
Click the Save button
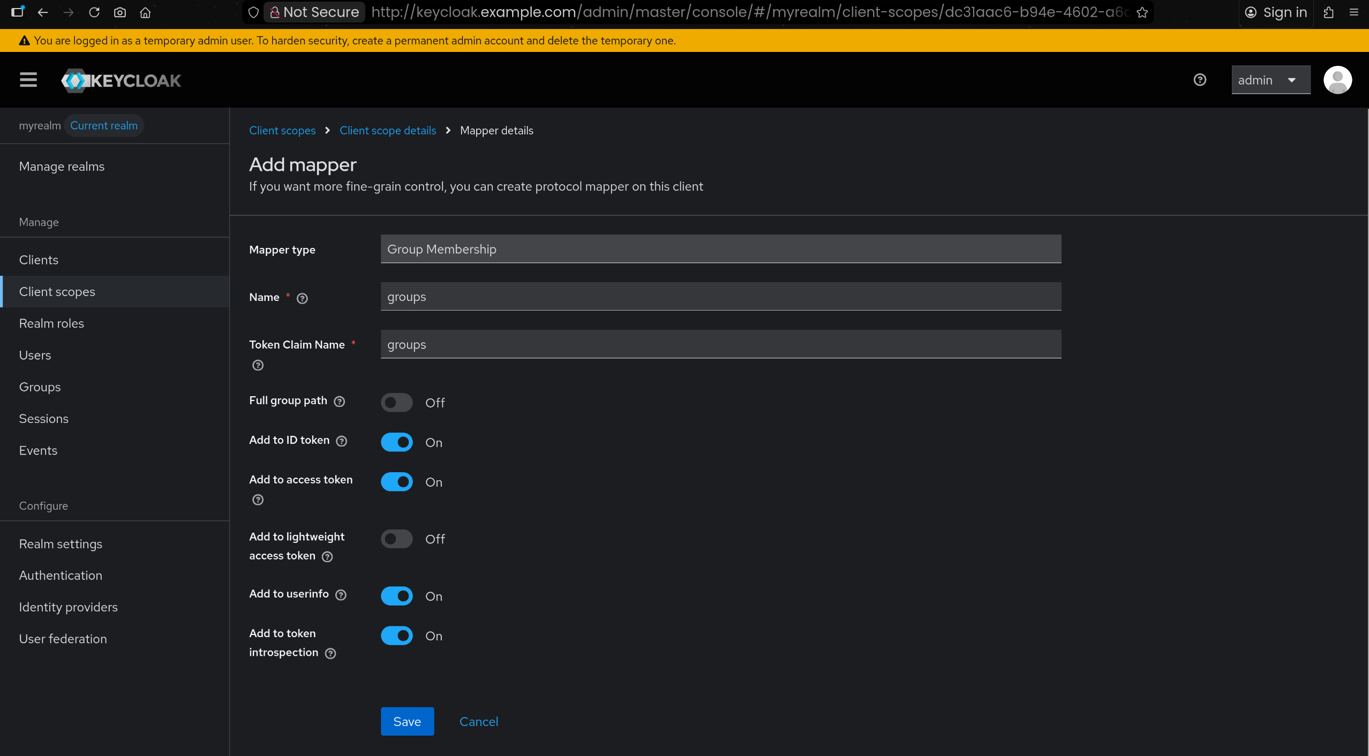(x=407, y=721)
